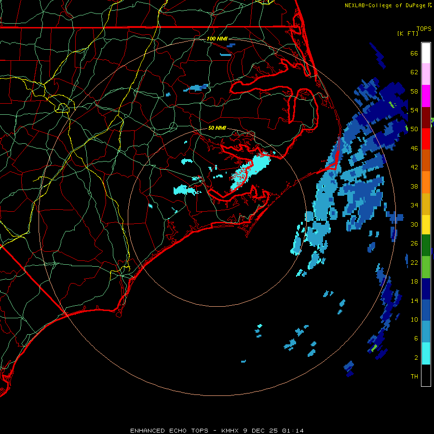Select the 6 legend value
434x434 pixels.
coord(416,339)
